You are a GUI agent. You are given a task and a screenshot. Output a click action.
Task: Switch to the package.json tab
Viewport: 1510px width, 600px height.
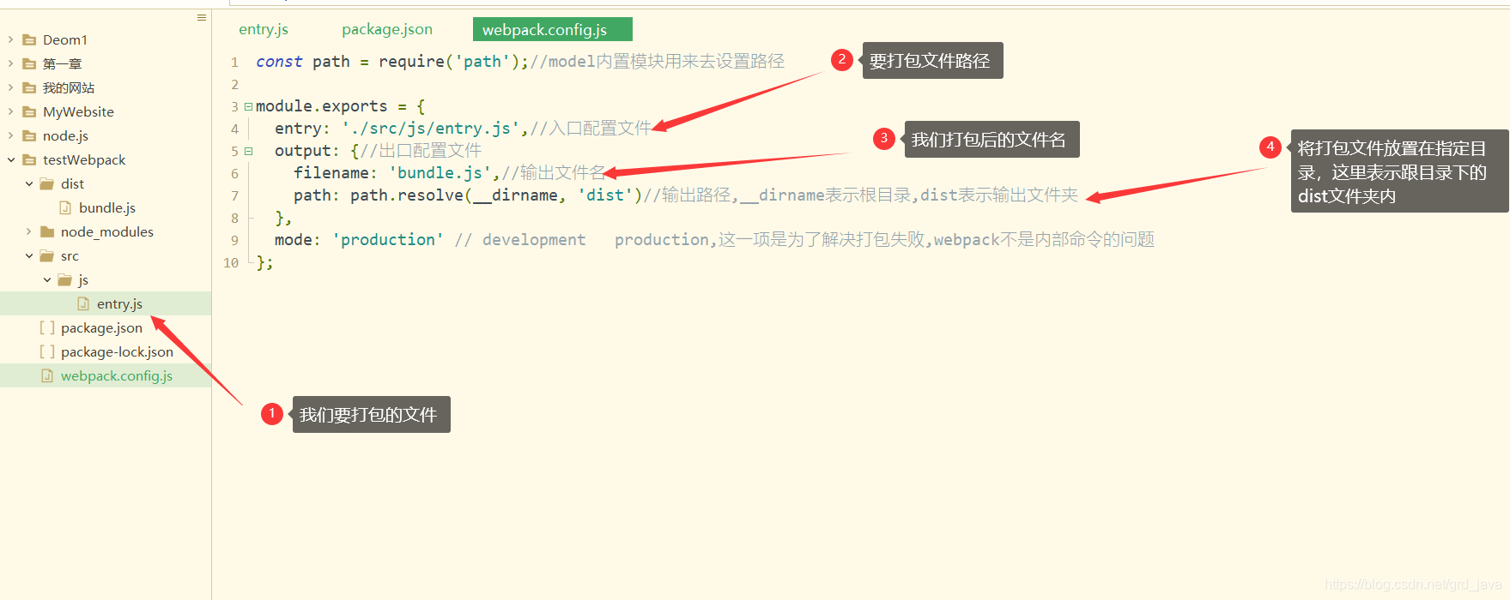tap(387, 29)
